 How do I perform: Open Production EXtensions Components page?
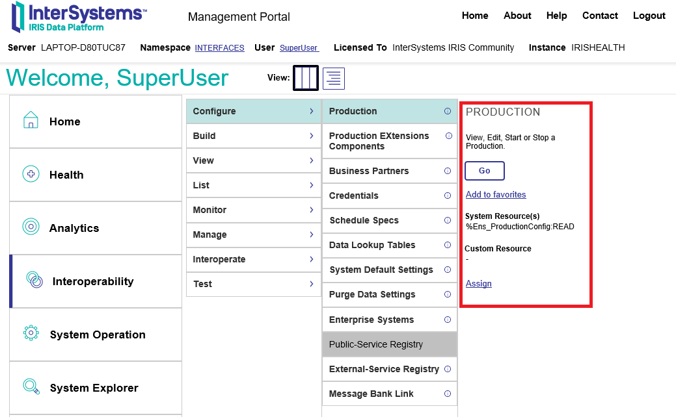pos(390,141)
